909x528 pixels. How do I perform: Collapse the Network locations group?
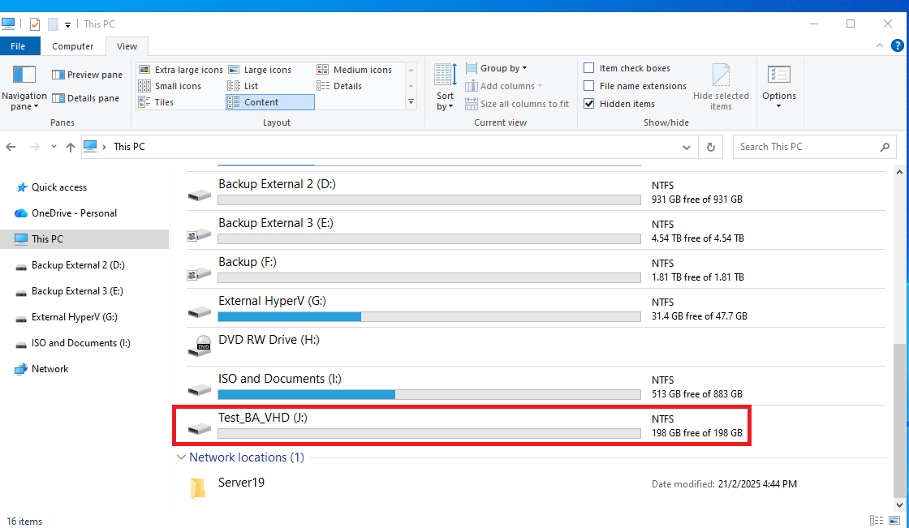[x=180, y=457]
